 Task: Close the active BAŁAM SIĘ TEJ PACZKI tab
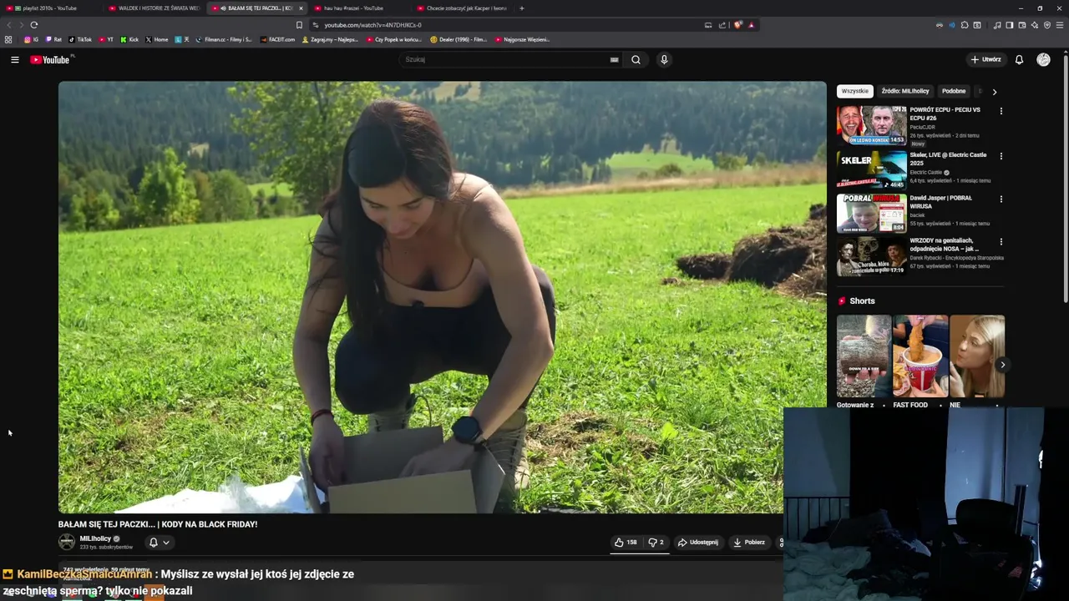click(301, 8)
